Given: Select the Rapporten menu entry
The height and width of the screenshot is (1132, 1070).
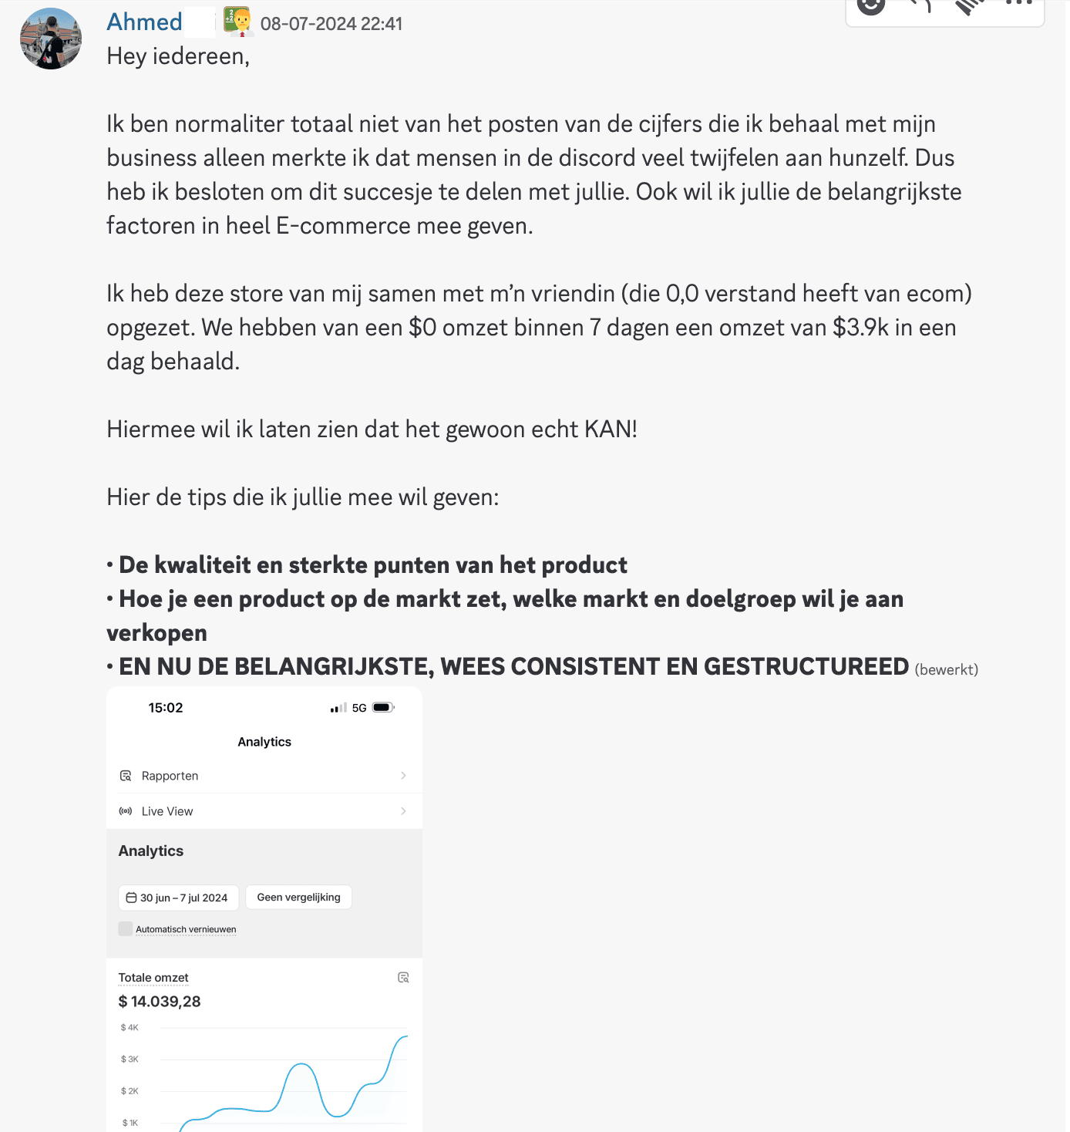Looking at the screenshot, I should [x=170, y=776].
